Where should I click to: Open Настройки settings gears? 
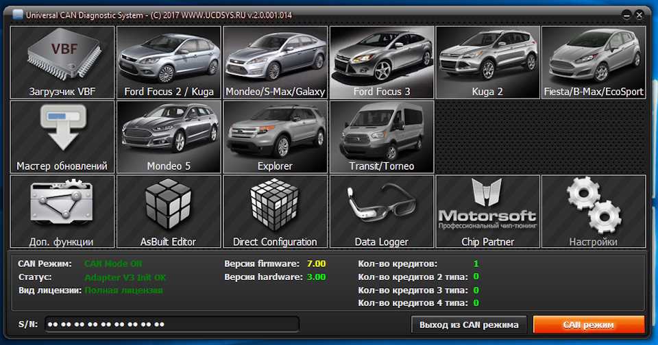594,212
